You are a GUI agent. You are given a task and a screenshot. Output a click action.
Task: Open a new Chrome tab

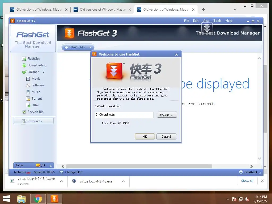coord(203,10)
